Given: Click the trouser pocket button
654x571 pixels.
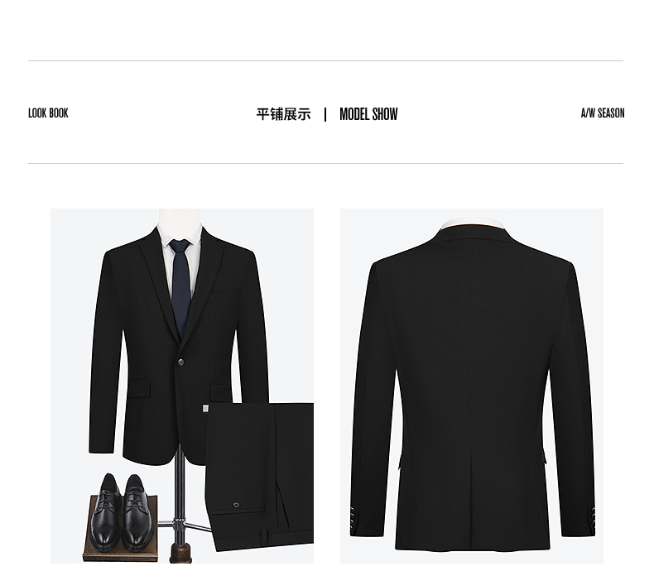Looking at the screenshot, I should 236,505.
